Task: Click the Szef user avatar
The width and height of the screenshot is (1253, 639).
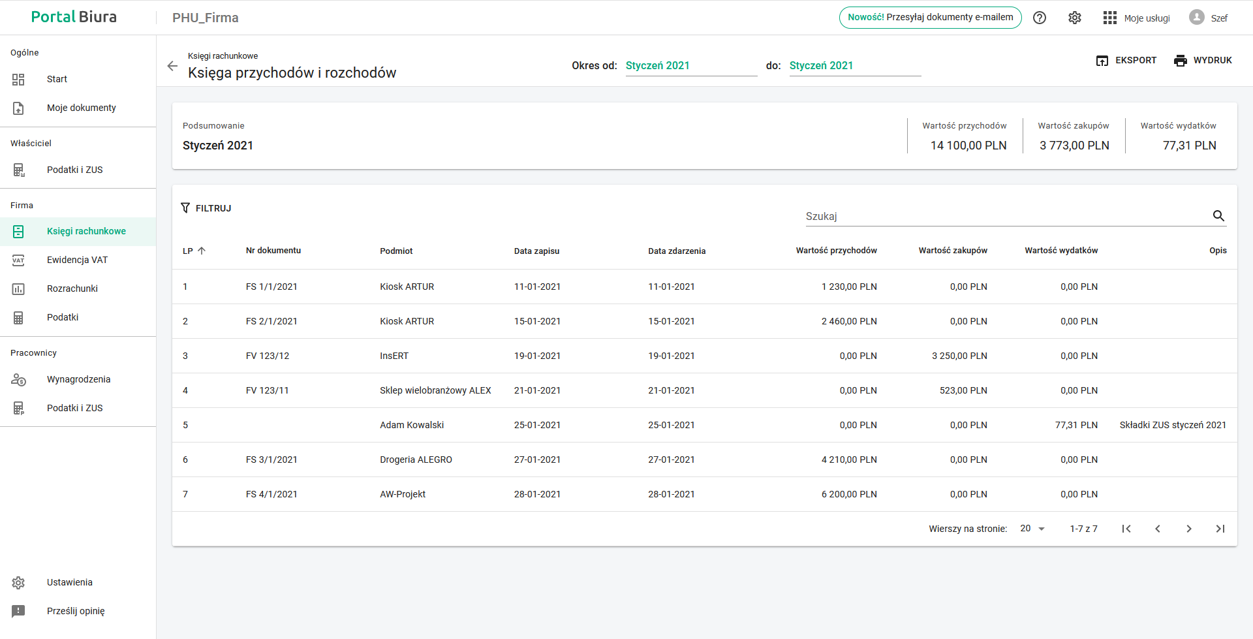Action: pos(1196,18)
